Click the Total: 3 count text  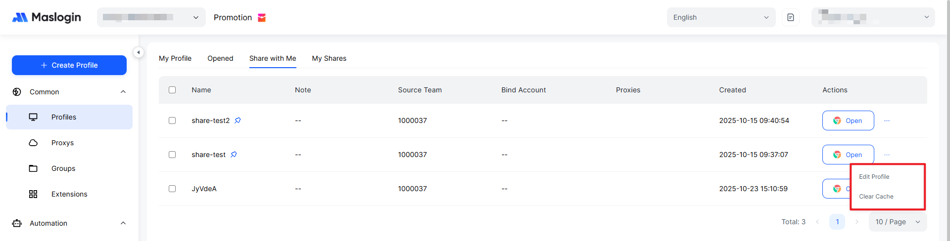coord(793,222)
